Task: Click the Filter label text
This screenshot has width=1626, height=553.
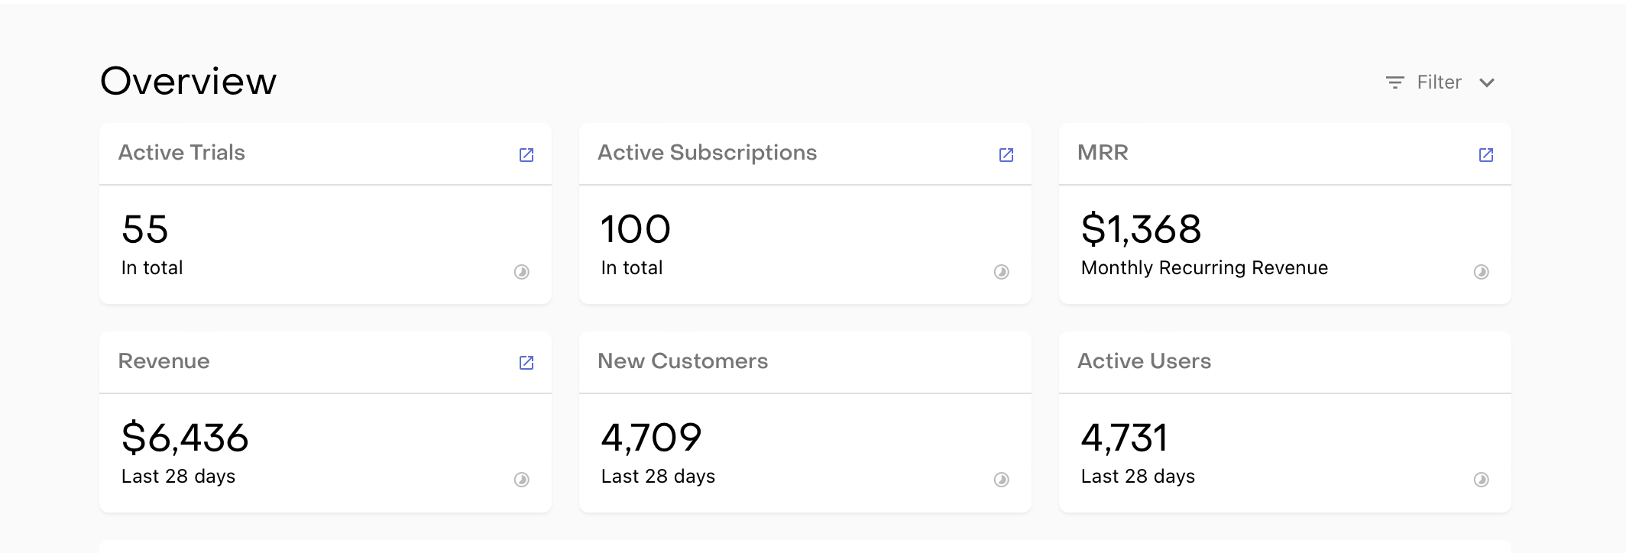Action: click(x=1439, y=82)
